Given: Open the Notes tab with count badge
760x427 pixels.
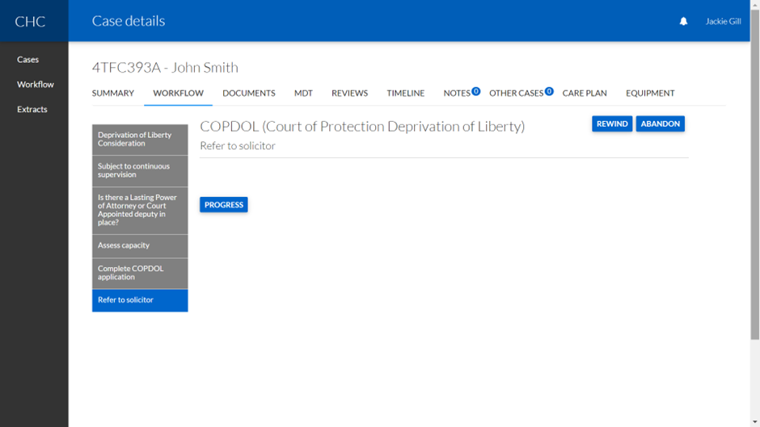Looking at the screenshot, I should pos(458,93).
